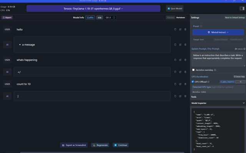Edit the "</" AI reply

(x=180, y=72)
